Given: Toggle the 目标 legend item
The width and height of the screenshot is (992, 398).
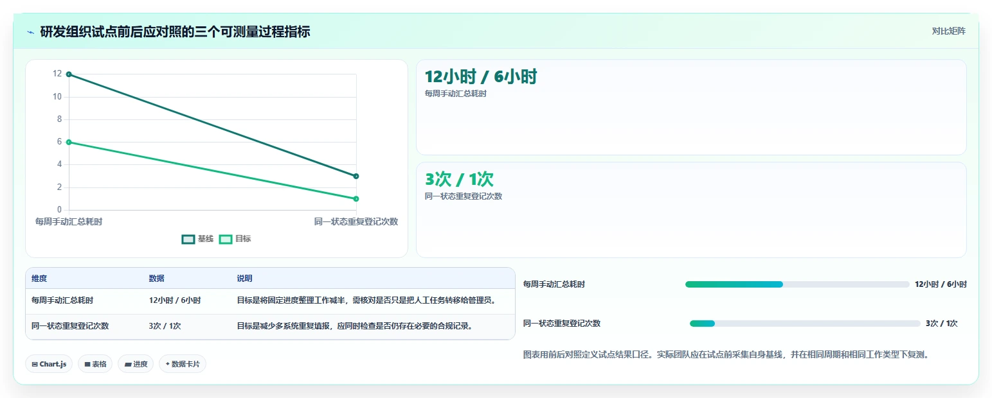Looking at the screenshot, I should click(x=235, y=239).
